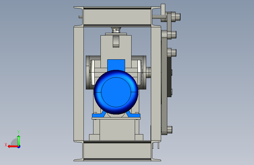Select the gray pedestal base under the motor
Image resolution: width=254 pixels, height=165 pixels.
pos(117,130)
